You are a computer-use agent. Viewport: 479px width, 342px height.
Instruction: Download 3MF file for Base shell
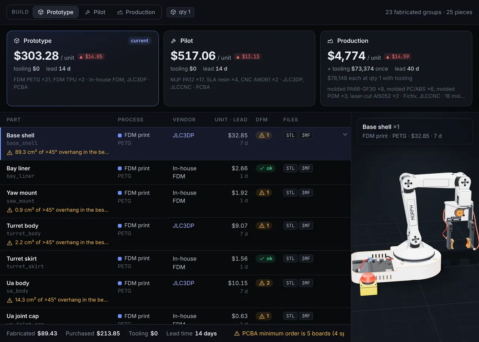(306, 135)
